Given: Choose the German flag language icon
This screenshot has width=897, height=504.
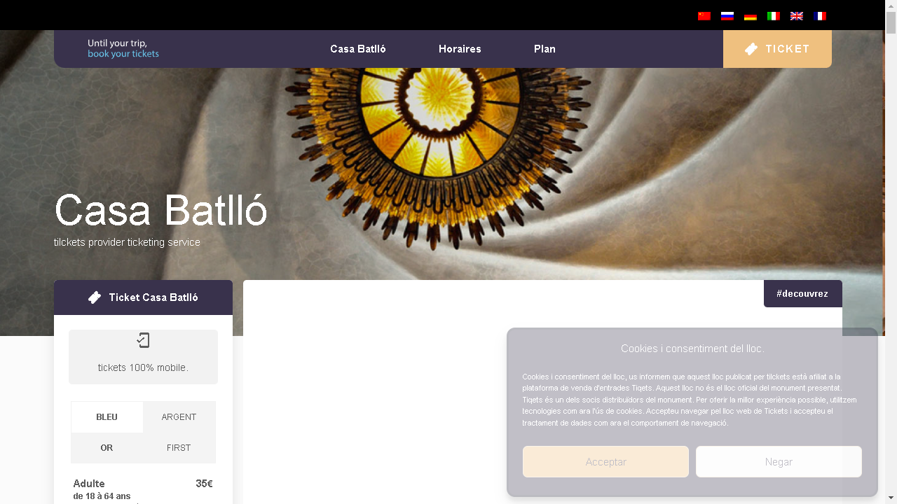Looking at the screenshot, I should coord(751,16).
